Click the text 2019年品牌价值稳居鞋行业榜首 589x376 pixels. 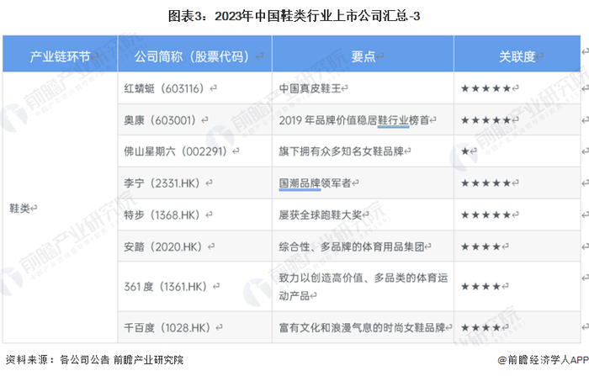coord(354,120)
